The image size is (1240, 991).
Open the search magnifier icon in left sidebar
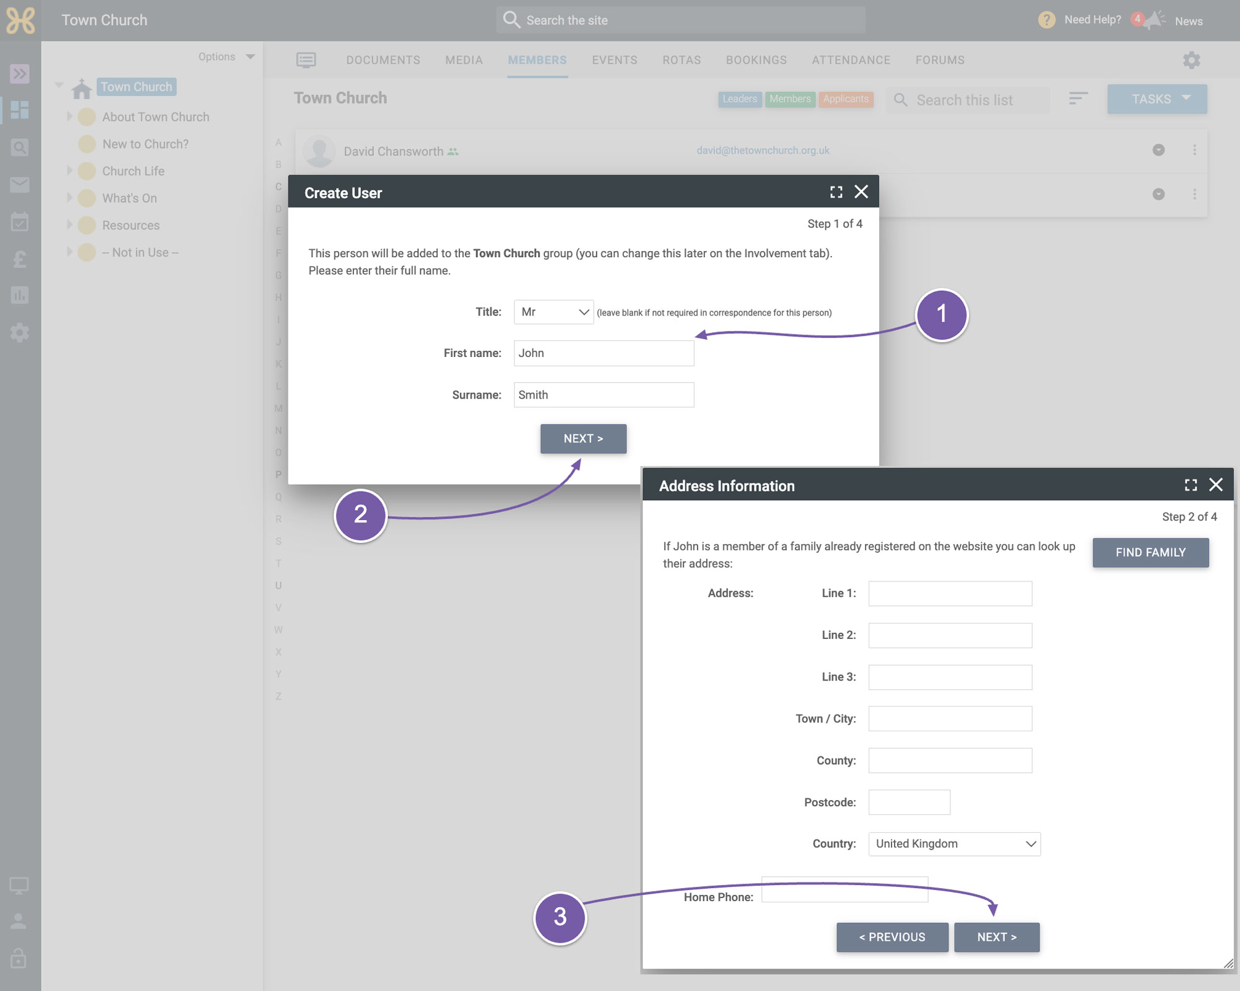click(x=20, y=148)
